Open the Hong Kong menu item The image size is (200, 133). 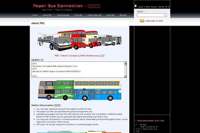click(63, 15)
